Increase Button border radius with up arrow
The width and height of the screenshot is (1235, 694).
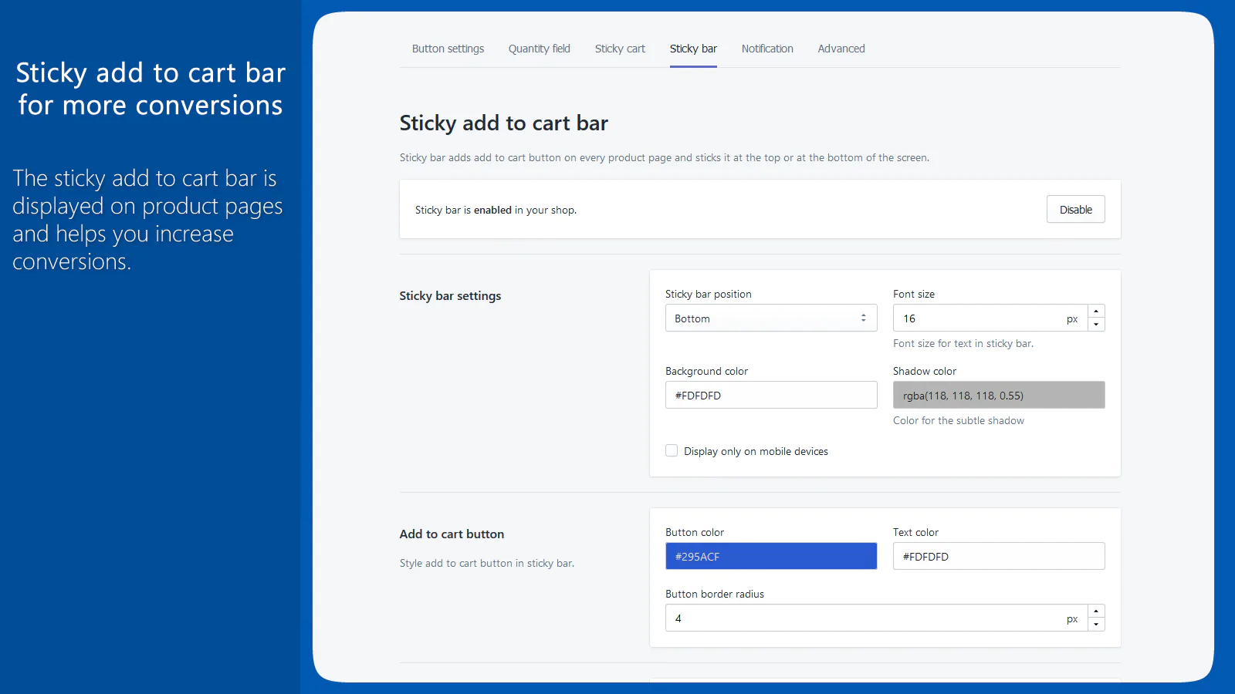[x=1096, y=611]
